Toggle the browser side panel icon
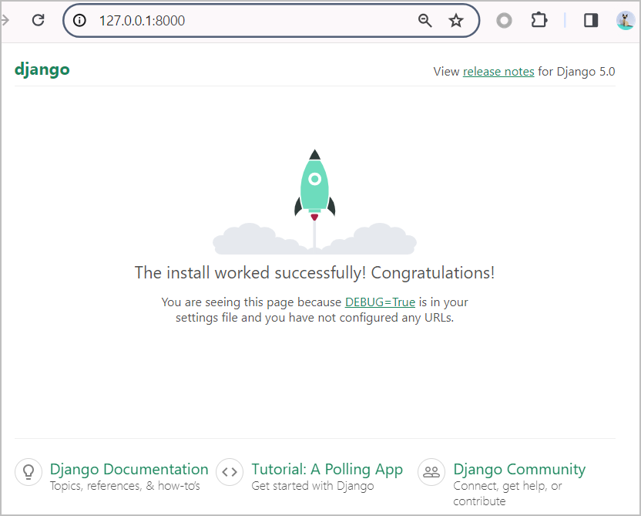 coord(591,20)
